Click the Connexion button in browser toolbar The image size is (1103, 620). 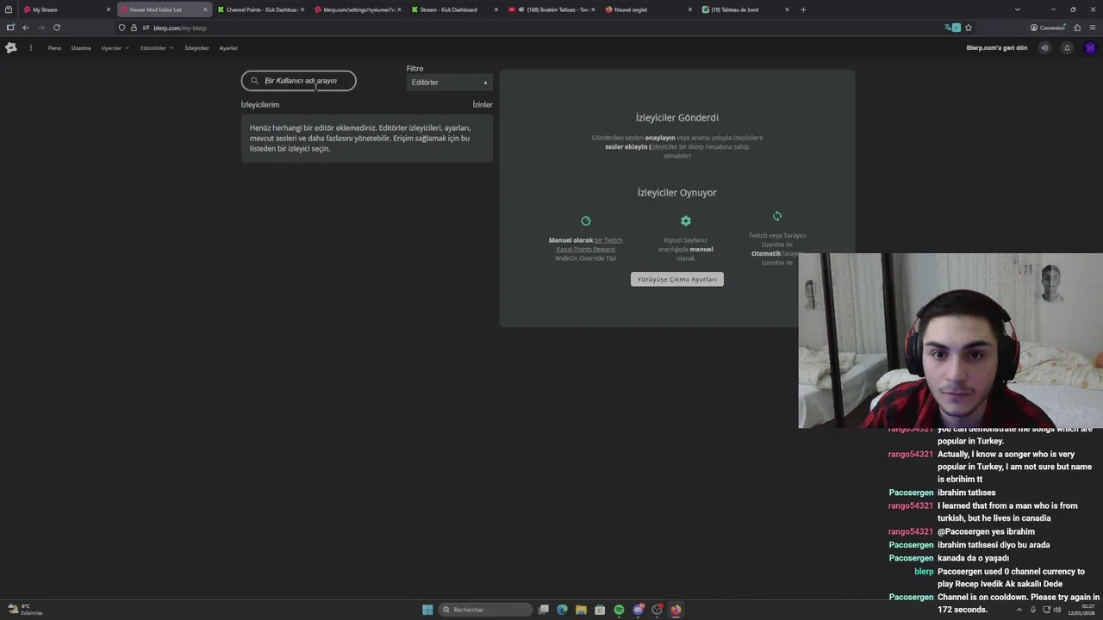pyautogui.click(x=1048, y=28)
